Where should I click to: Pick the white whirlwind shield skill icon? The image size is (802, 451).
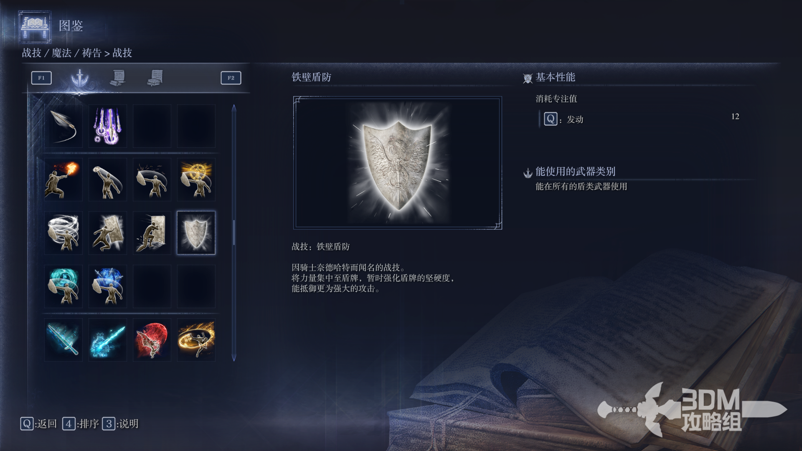pos(63,233)
